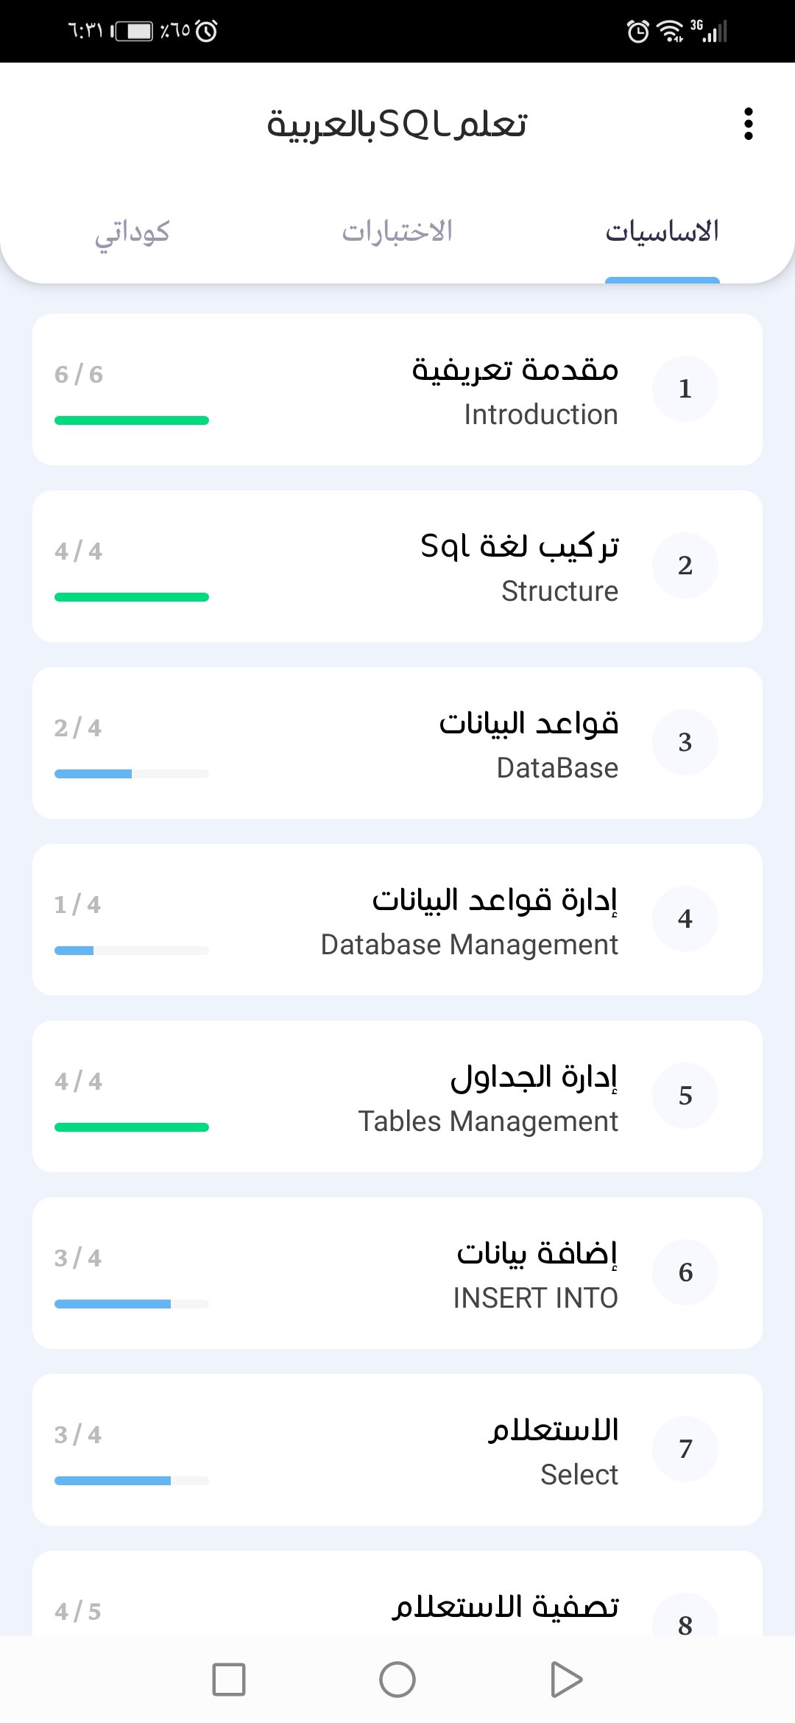Switch to the كوداتي tab
795x1723 pixels.
tap(132, 231)
